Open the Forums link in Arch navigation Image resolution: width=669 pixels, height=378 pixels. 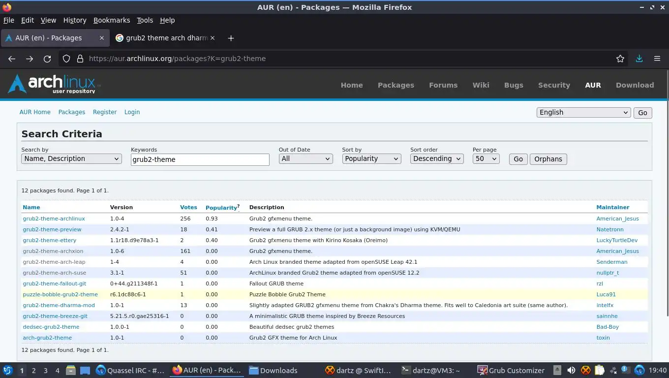(443, 85)
